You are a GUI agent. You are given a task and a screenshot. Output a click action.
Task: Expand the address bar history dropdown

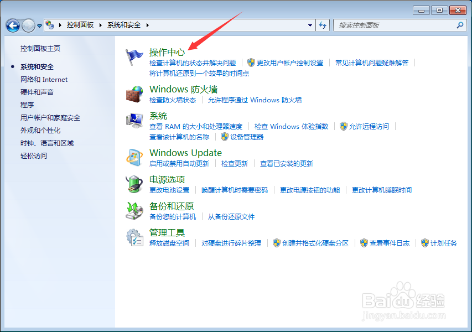[x=310, y=25]
